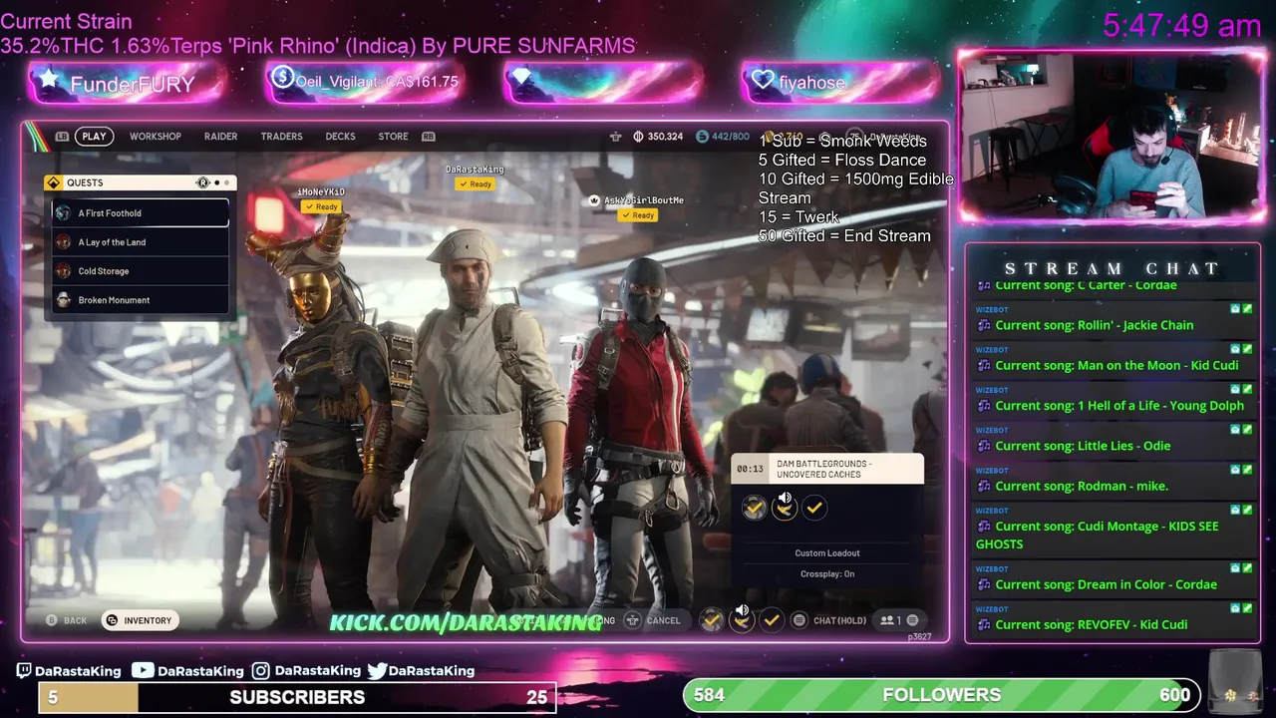Viewport: 1276px width, 718px height.
Task: Click the blue currency icon beside 442/800
Action: (702, 137)
